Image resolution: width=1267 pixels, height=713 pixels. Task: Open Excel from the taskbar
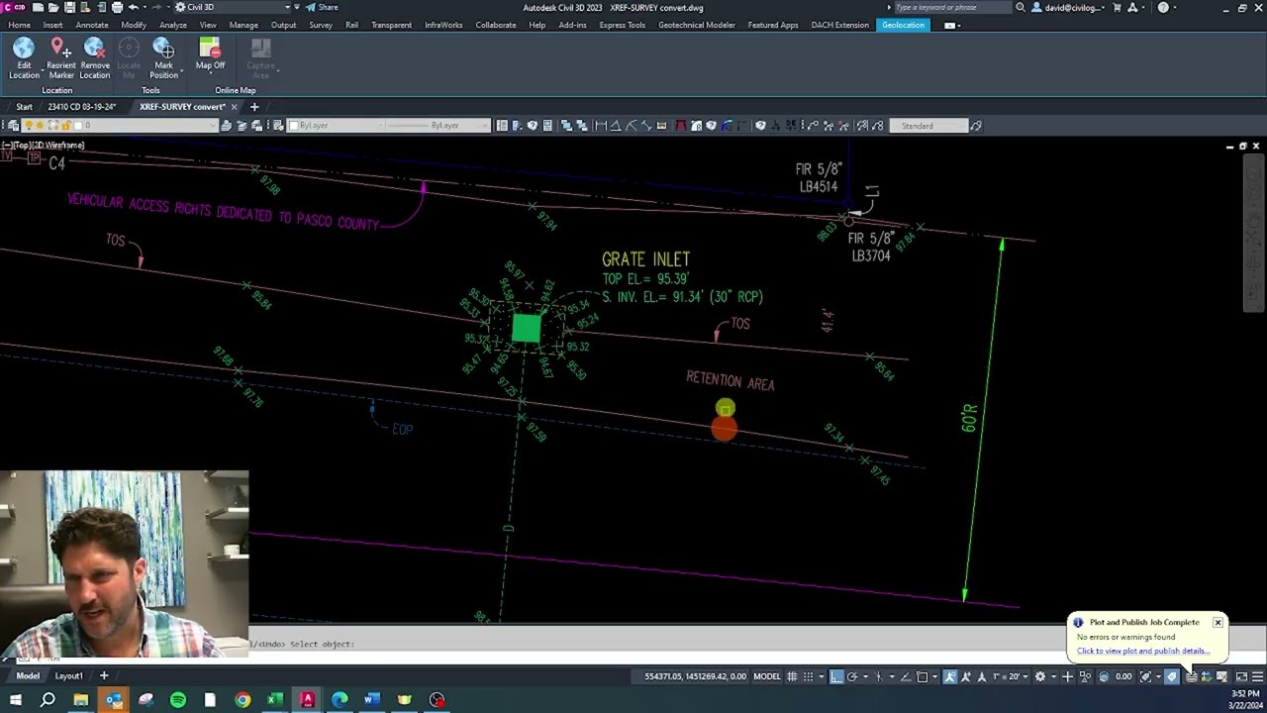[275, 700]
